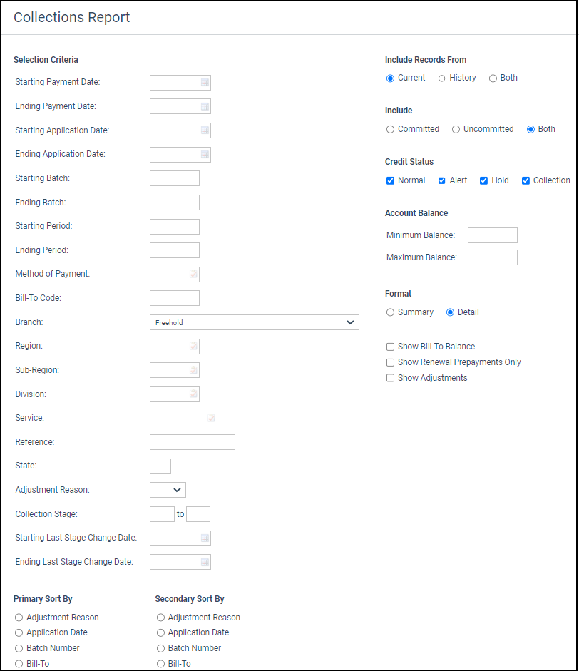Enable Show Bill-To Balance checkbox
The width and height of the screenshot is (579, 671).
[390, 347]
